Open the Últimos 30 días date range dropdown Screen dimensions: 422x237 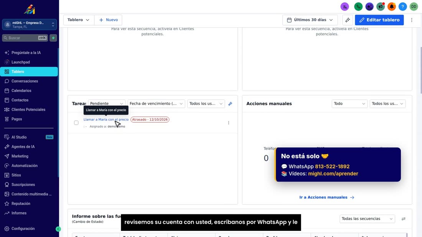[x=310, y=20]
